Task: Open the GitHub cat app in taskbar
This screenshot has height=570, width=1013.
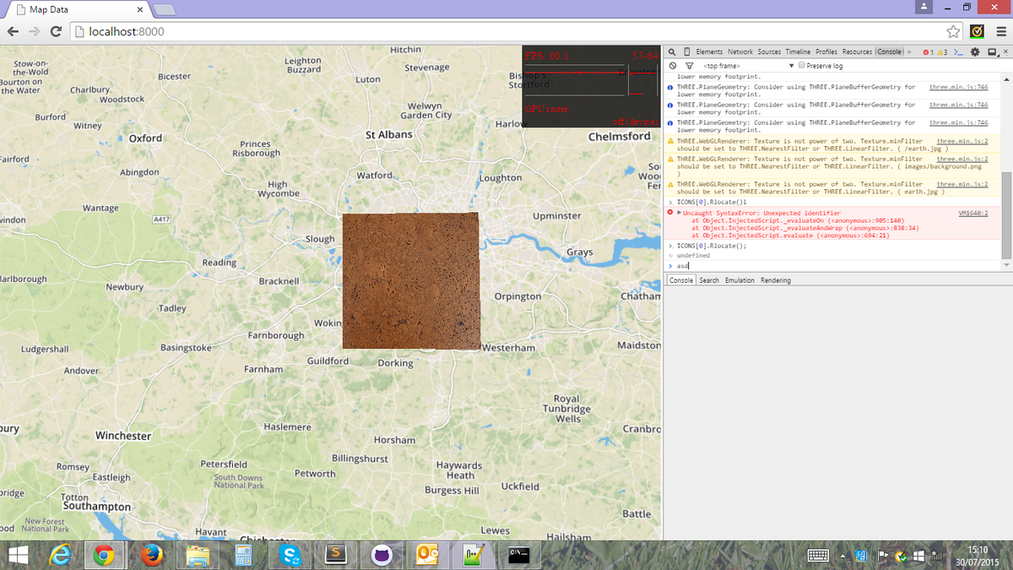Action: click(x=382, y=555)
